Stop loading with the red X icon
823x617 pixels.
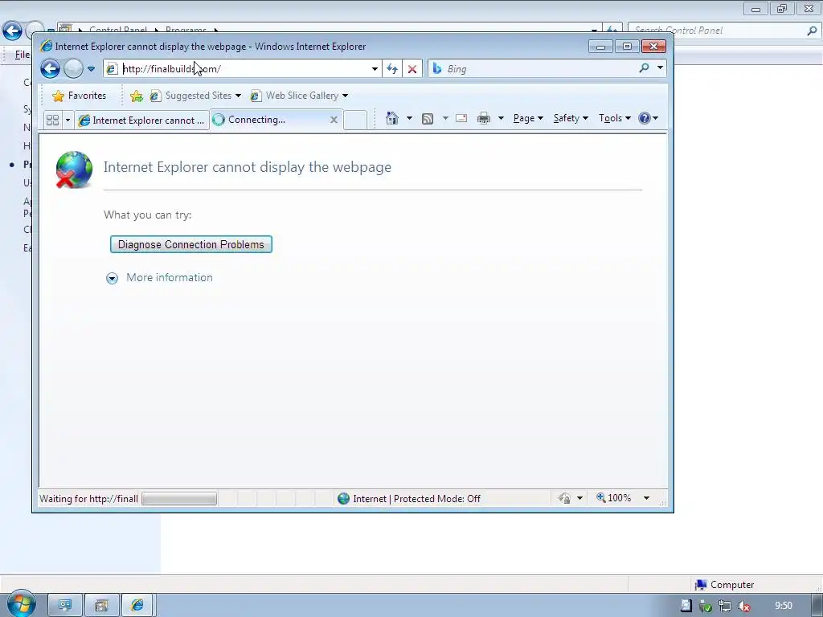coord(412,69)
